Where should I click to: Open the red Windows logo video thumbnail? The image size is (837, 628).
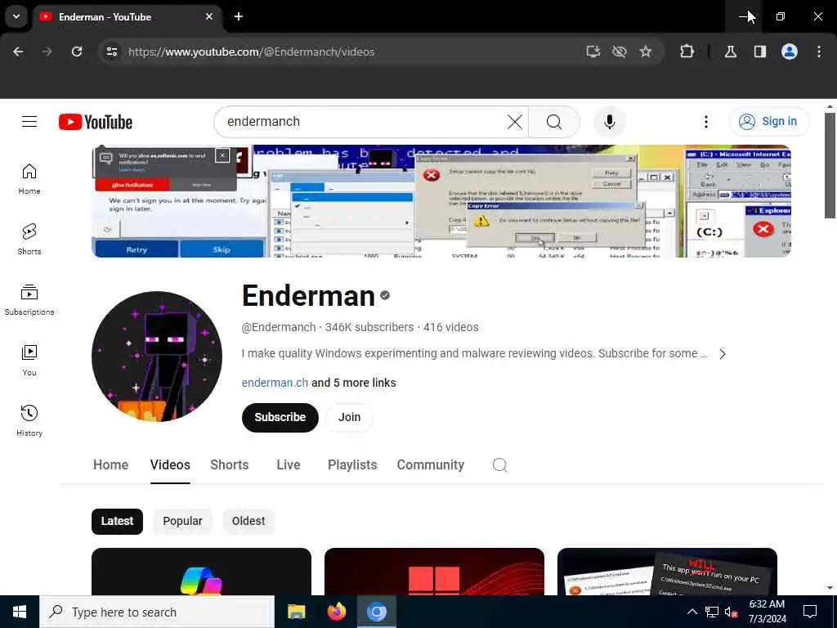pyautogui.click(x=434, y=572)
